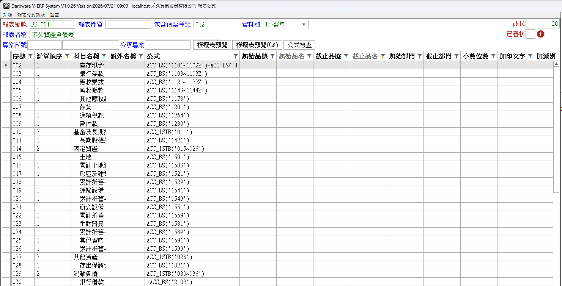Open the filter icon on 公式 column

[x=236, y=56]
